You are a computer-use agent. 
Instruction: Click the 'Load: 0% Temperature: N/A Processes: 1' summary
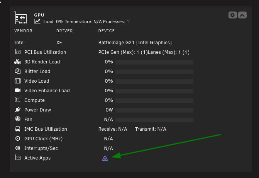point(86,22)
